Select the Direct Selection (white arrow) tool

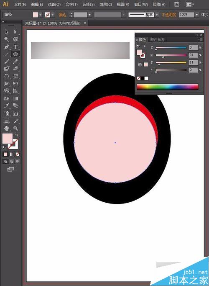(15, 32)
